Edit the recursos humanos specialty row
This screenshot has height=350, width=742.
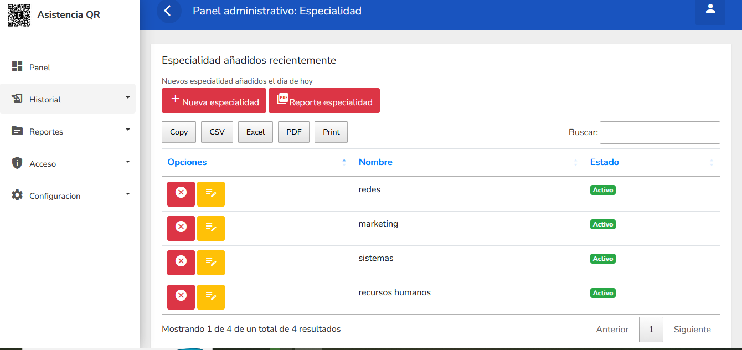[211, 296]
